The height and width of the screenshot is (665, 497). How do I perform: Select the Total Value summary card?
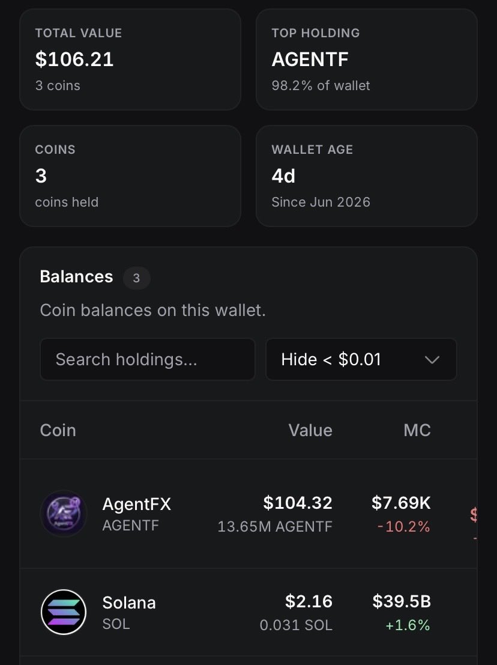click(130, 59)
